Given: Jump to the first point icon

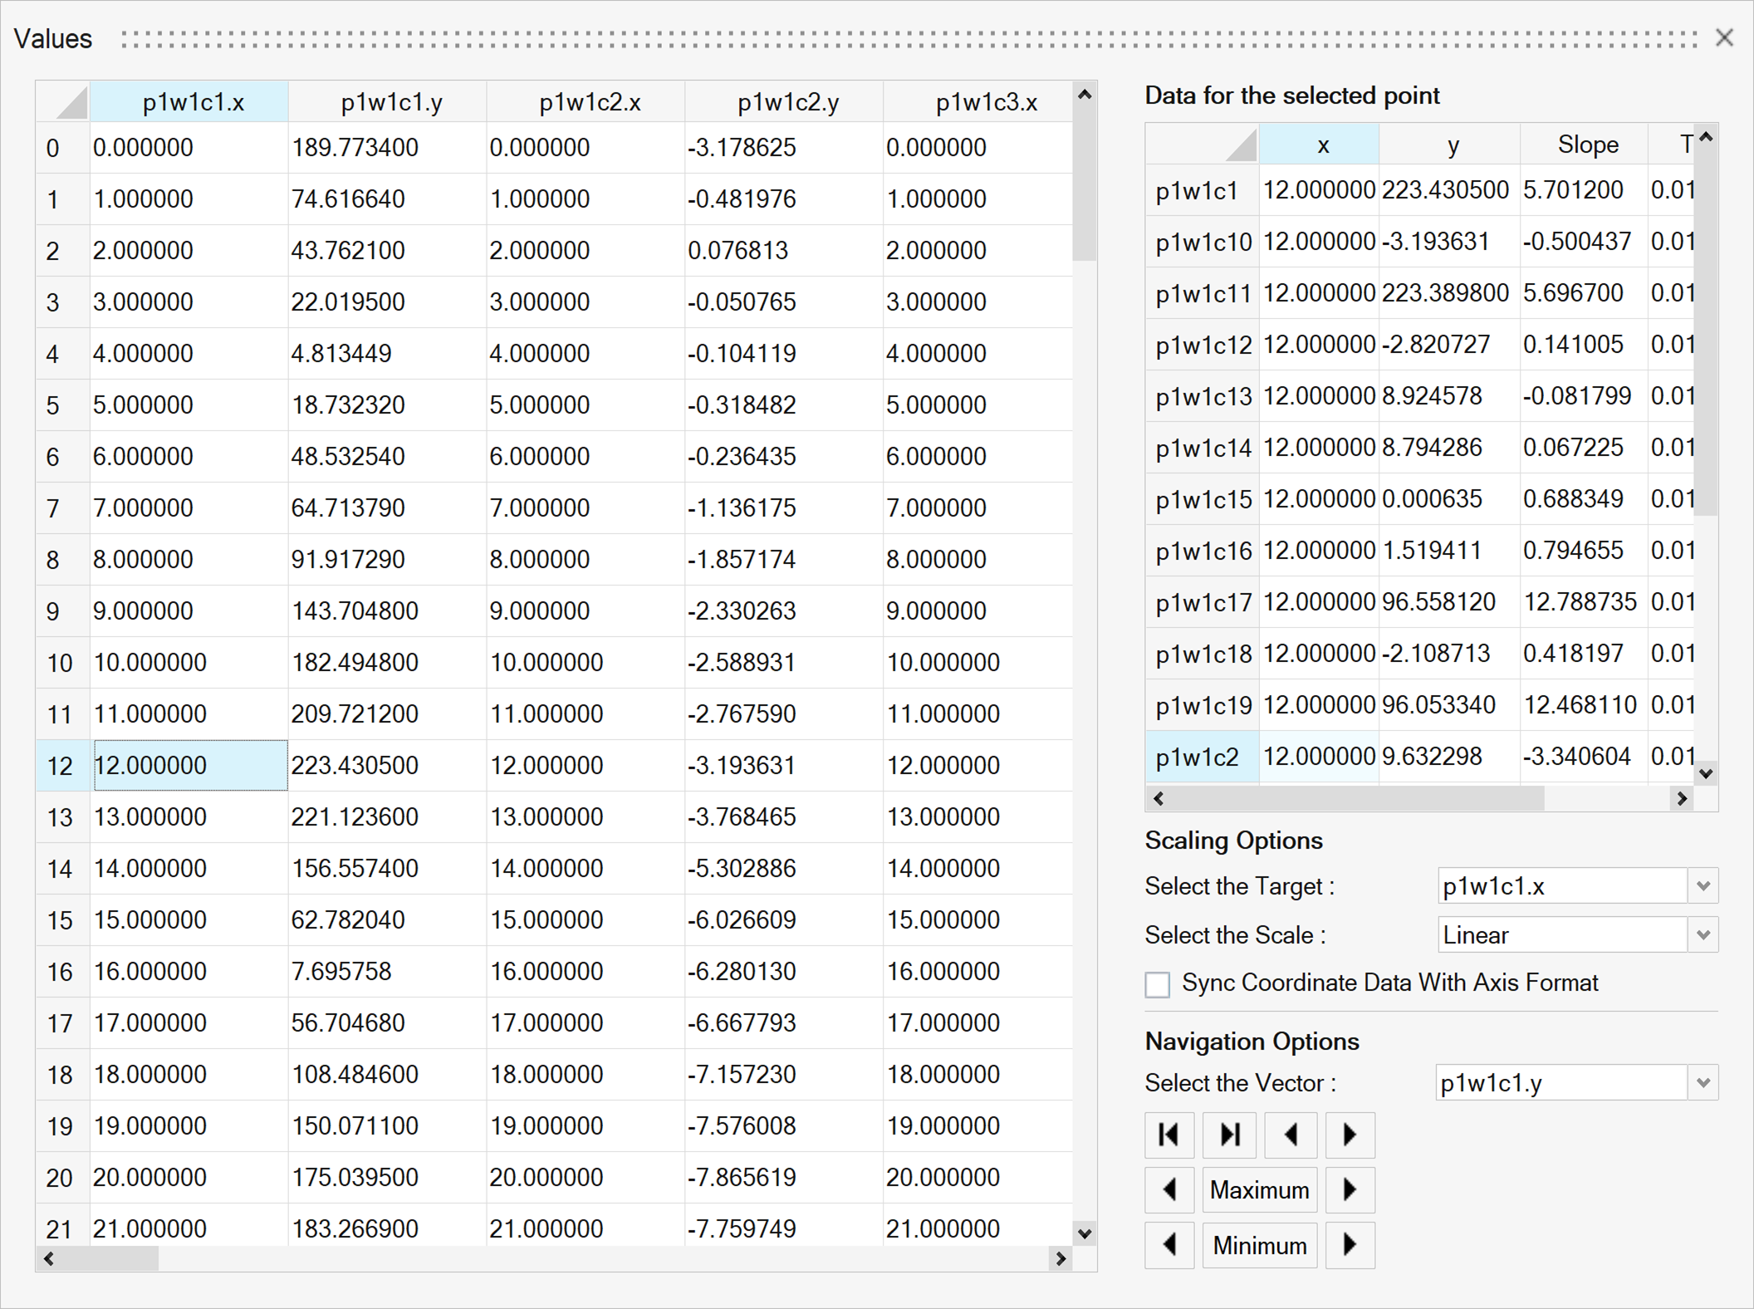Looking at the screenshot, I should click(x=1169, y=1135).
